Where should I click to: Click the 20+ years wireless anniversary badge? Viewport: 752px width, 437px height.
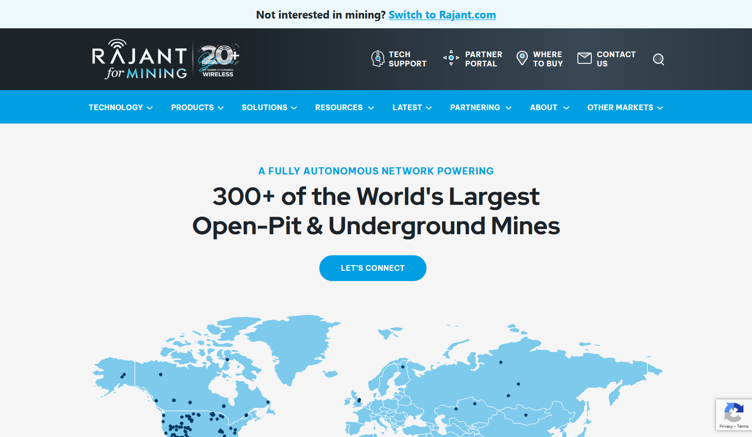tap(219, 60)
